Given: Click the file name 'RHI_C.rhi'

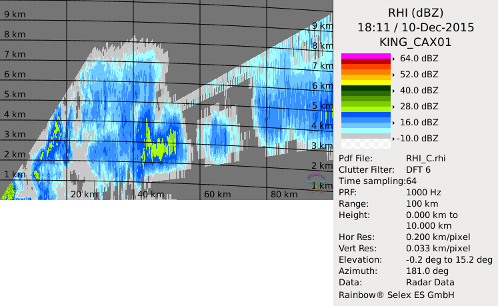Looking at the screenshot, I should coord(425,158).
